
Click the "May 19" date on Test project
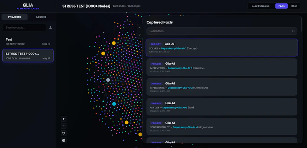46,44
